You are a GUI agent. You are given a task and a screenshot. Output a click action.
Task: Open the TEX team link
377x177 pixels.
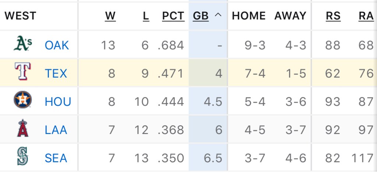click(56, 73)
